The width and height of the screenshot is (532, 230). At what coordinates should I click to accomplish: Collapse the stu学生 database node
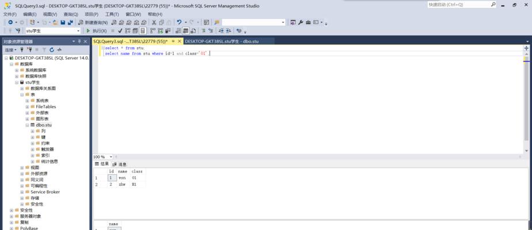(17, 82)
